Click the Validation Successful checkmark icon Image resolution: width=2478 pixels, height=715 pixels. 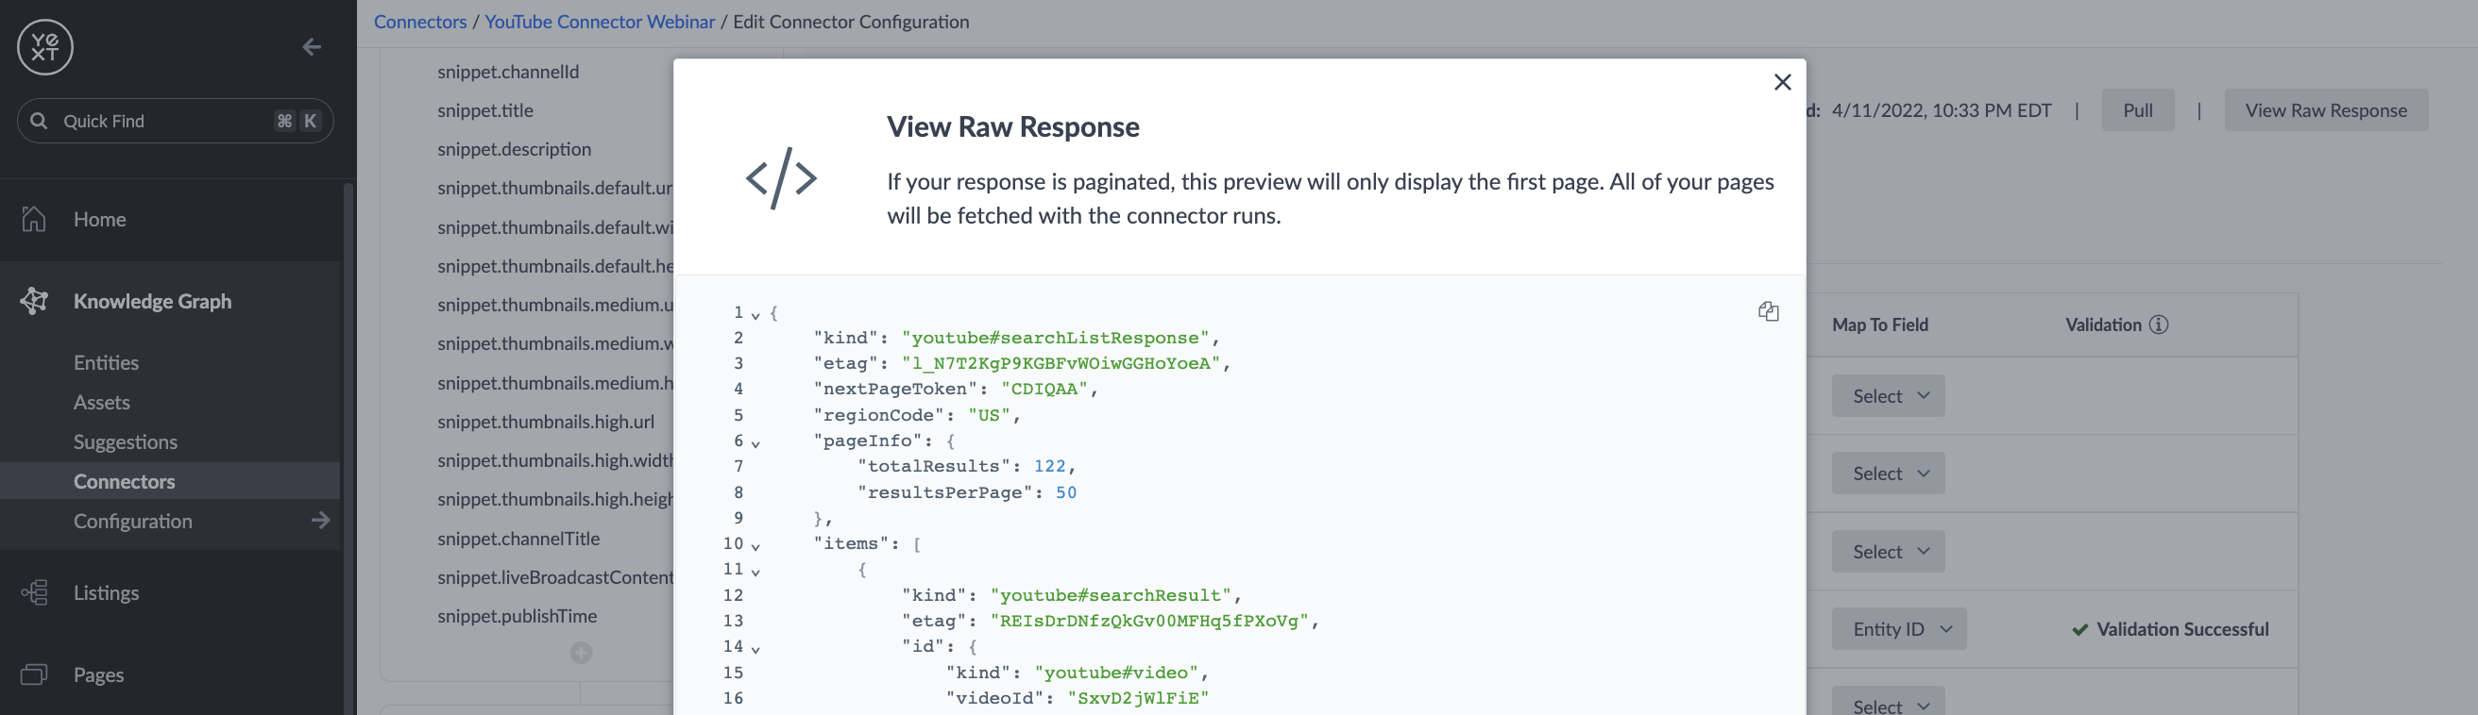coord(2079,629)
